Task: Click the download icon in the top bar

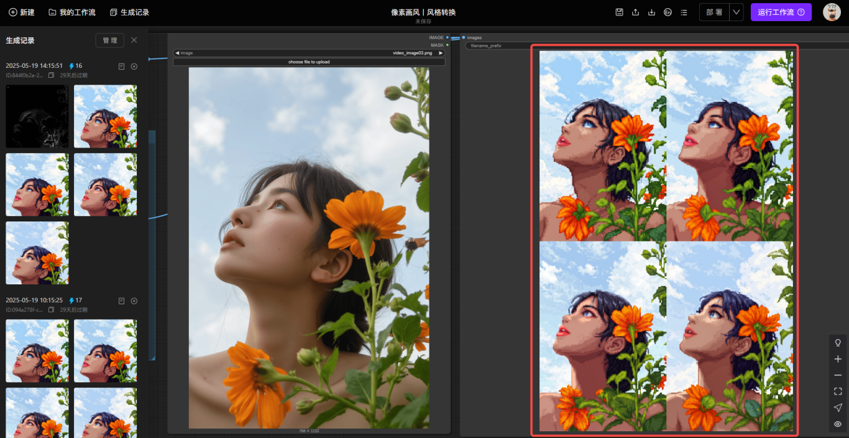Action: 651,12
